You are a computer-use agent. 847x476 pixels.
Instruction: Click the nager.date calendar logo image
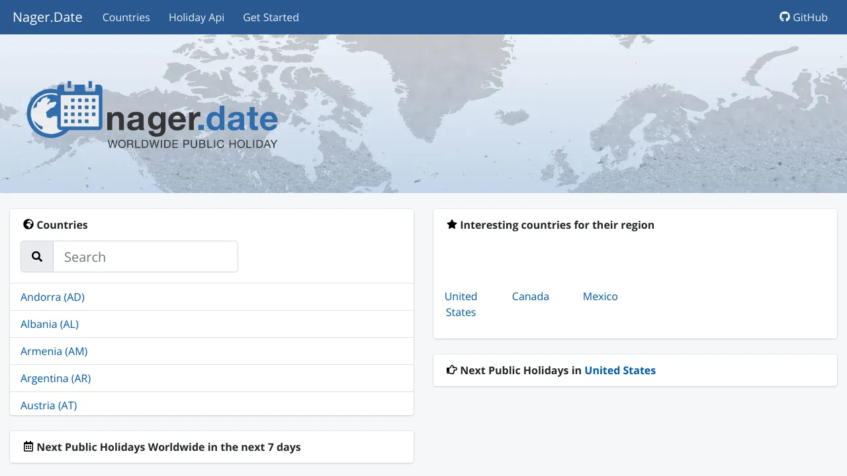pos(152,115)
